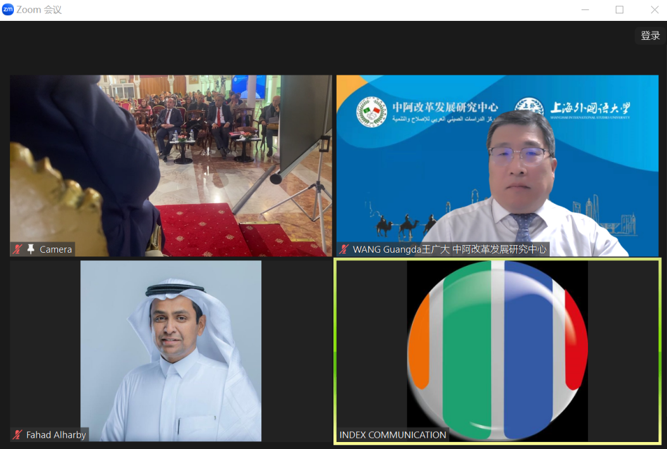Click the INDEX COMMUNICATION name label
Image resolution: width=667 pixels, height=449 pixels.
point(392,435)
